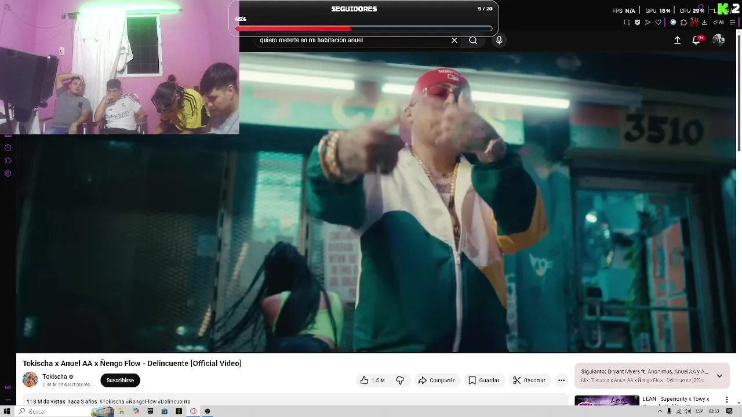Open the three-dot more actions menu
This screenshot has height=417, width=742.
[x=561, y=381]
